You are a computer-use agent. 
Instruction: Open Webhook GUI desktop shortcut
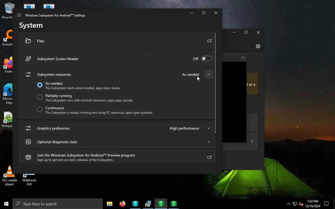[x=29, y=179]
